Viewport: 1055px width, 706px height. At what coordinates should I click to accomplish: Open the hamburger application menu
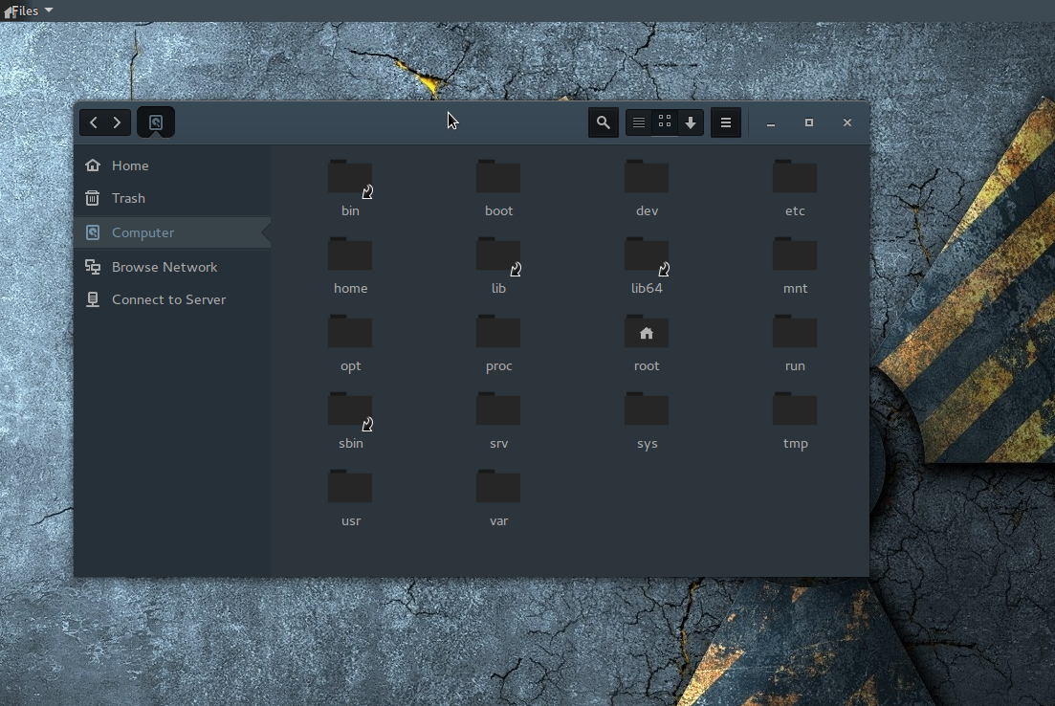pyautogui.click(x=726, y=122)
